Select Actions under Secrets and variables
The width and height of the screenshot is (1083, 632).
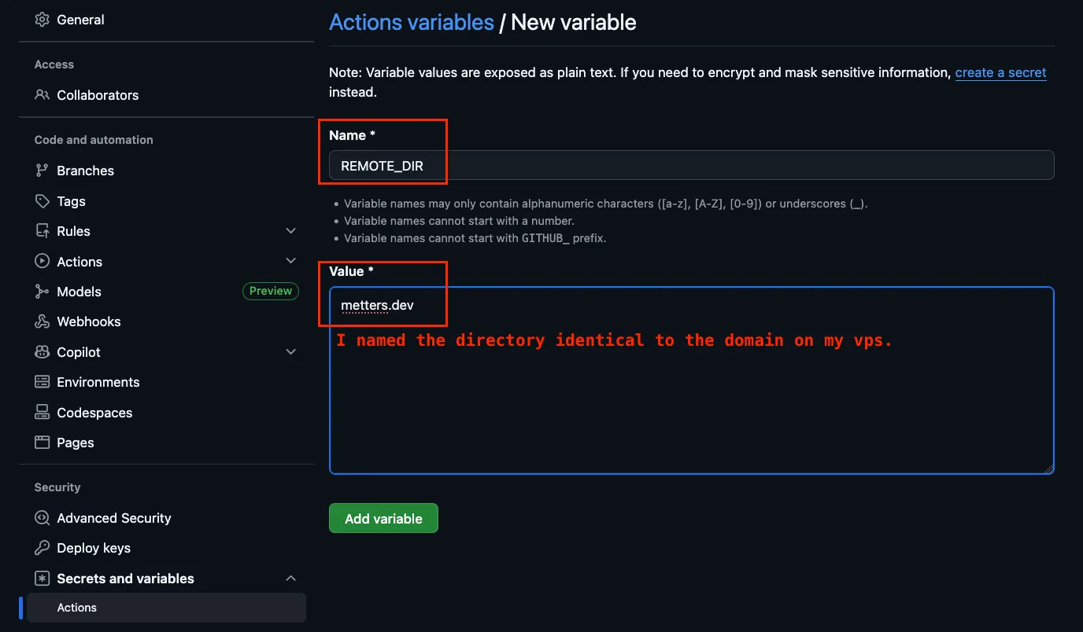(x=77, y=608)
